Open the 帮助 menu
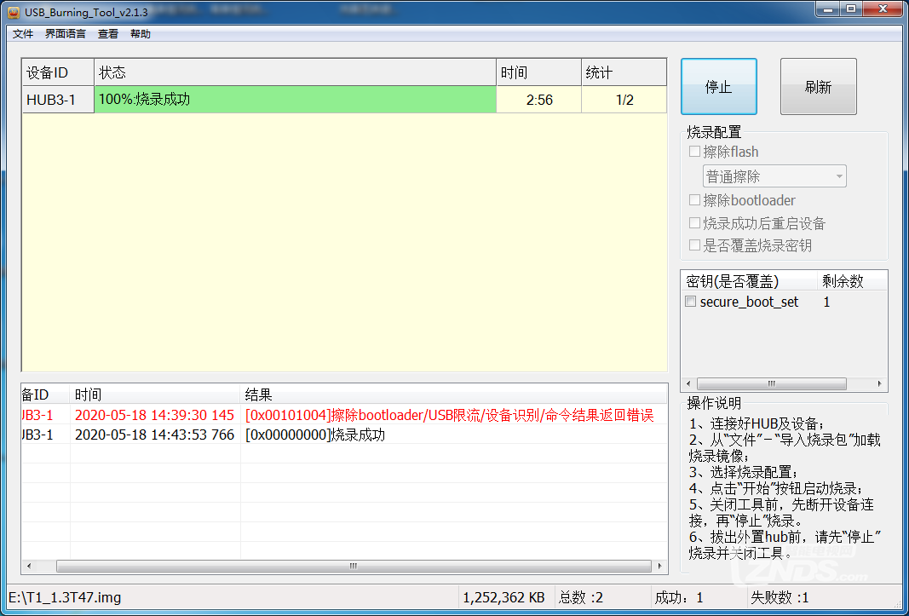 (x=141, y=34)
